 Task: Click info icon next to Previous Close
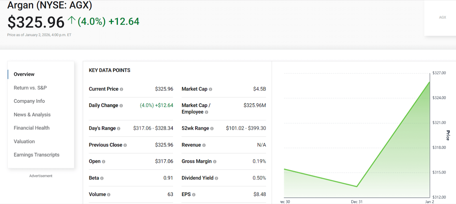[x=125, y=145]
